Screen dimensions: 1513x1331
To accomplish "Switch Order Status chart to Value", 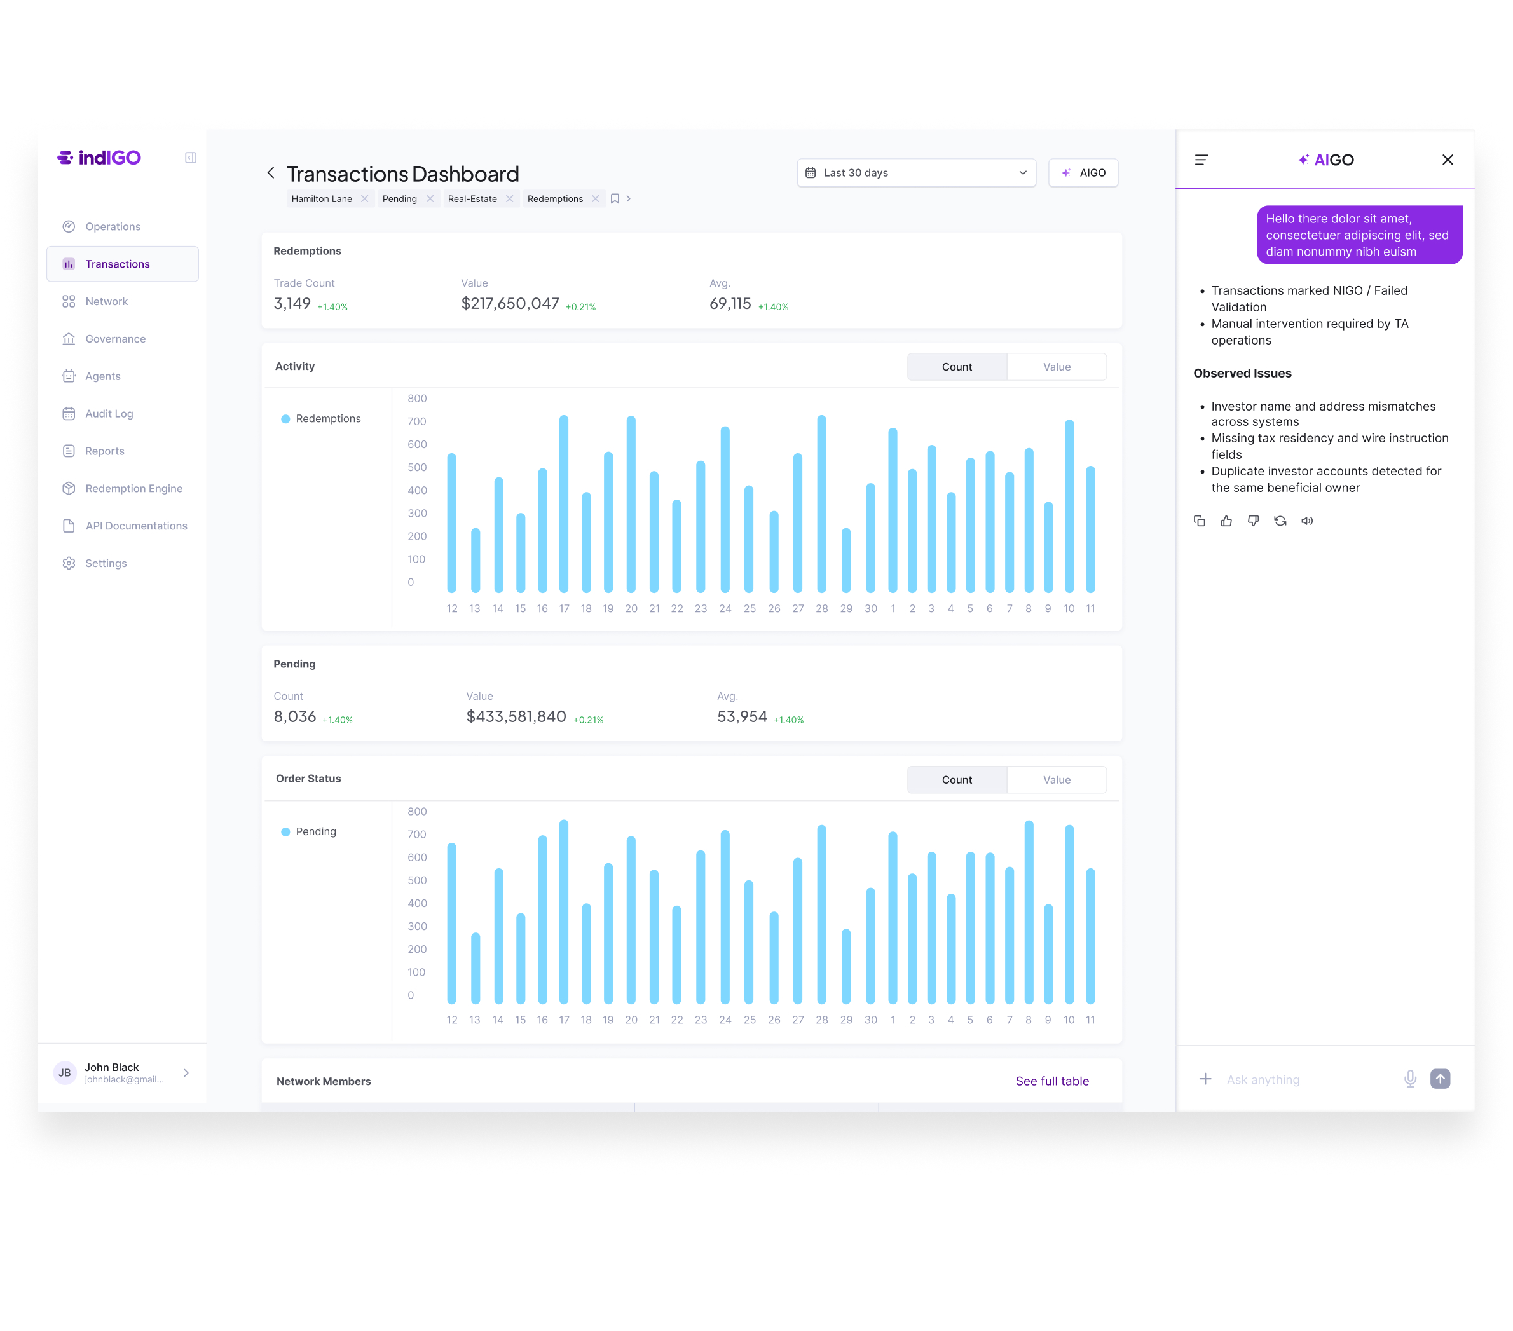I will [x=1057, y=781].
